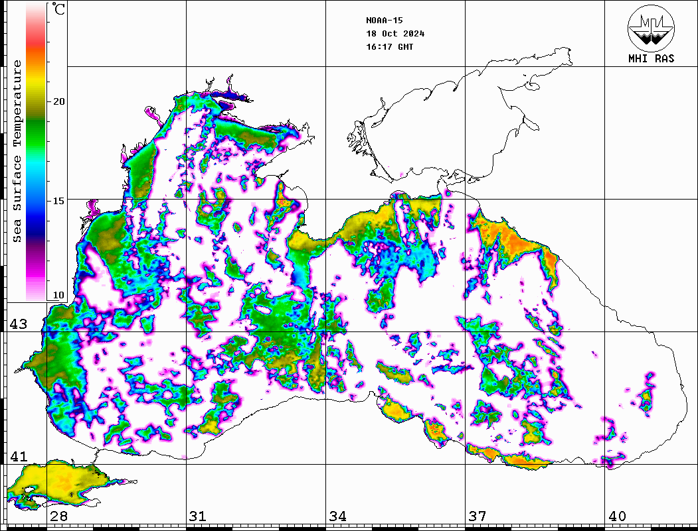Click the longitude label 37

click(x=477, y=516)
